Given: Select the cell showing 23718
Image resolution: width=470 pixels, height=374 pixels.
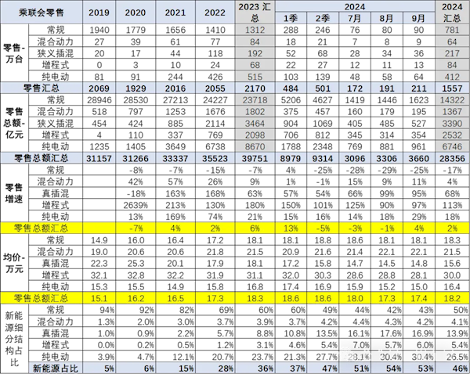Looking at the screenshot, I should point(255,100).
